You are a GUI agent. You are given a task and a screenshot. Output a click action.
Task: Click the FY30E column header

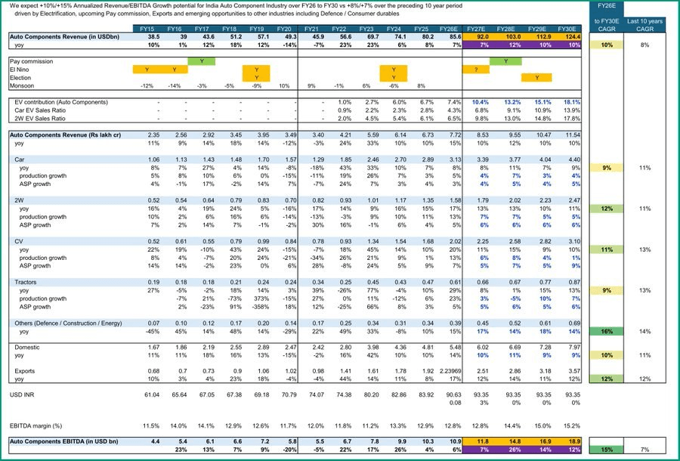[567, 29]
